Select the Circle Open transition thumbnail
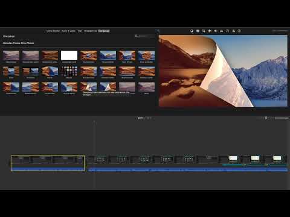 127,55
